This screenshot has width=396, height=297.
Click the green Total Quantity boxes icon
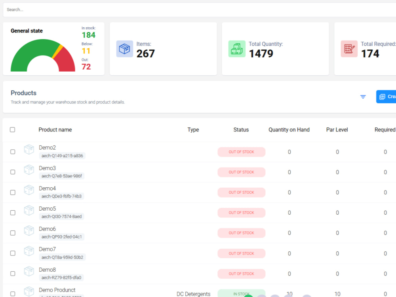(x=237, y=49)
